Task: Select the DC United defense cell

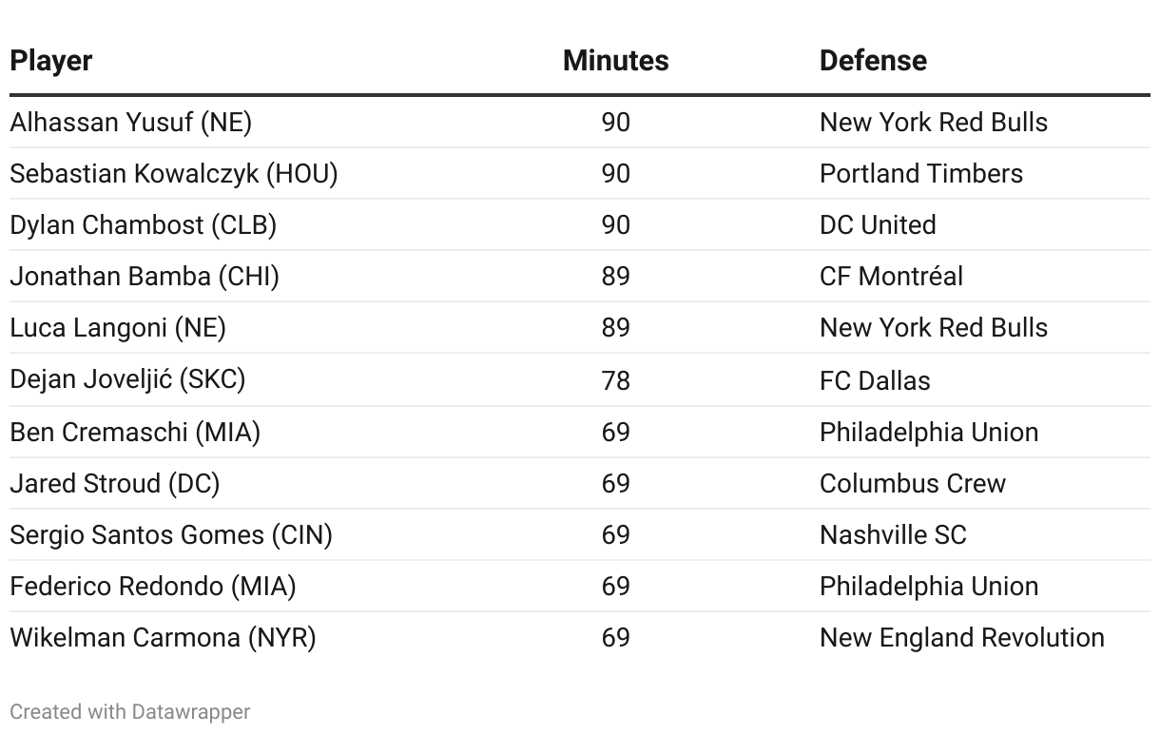Action: (x=878, y=225)
